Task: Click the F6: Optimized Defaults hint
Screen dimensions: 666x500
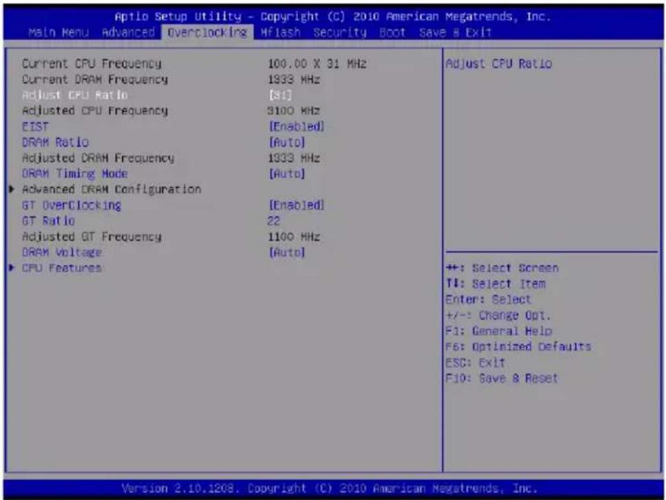Action: [518, 346]
